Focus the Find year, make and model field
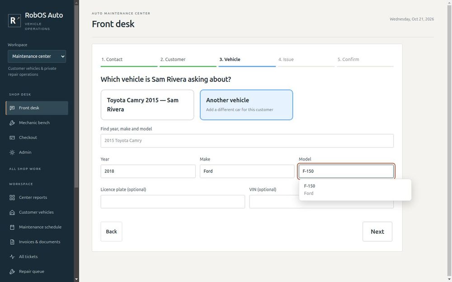The image size is (452, 282). coord(247,141)
